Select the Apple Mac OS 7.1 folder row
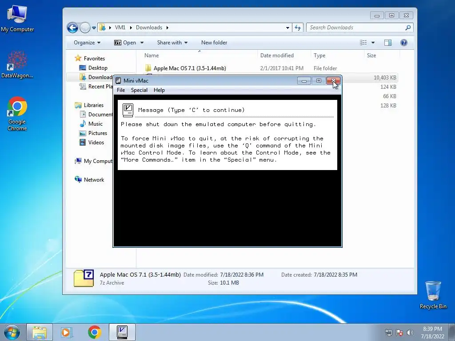The height and width of the screenshot is (341, 455). click(x=270, y=68)
